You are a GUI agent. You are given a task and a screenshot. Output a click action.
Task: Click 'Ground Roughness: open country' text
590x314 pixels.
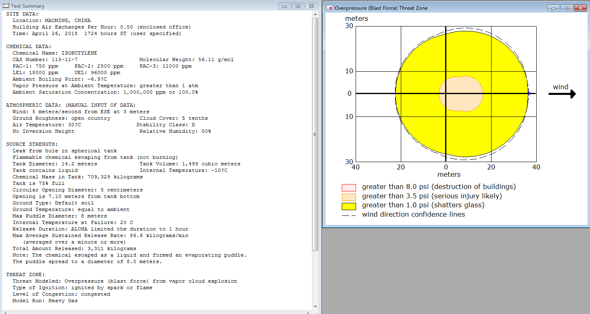tap(61, 118)
